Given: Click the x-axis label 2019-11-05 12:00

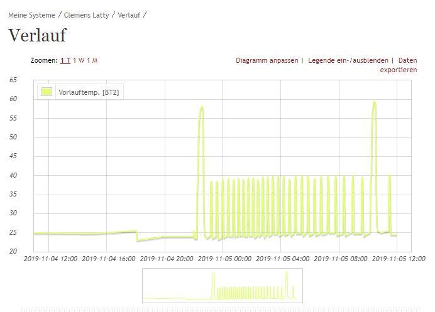Looking at the screenshot, I should pos(399,259).
